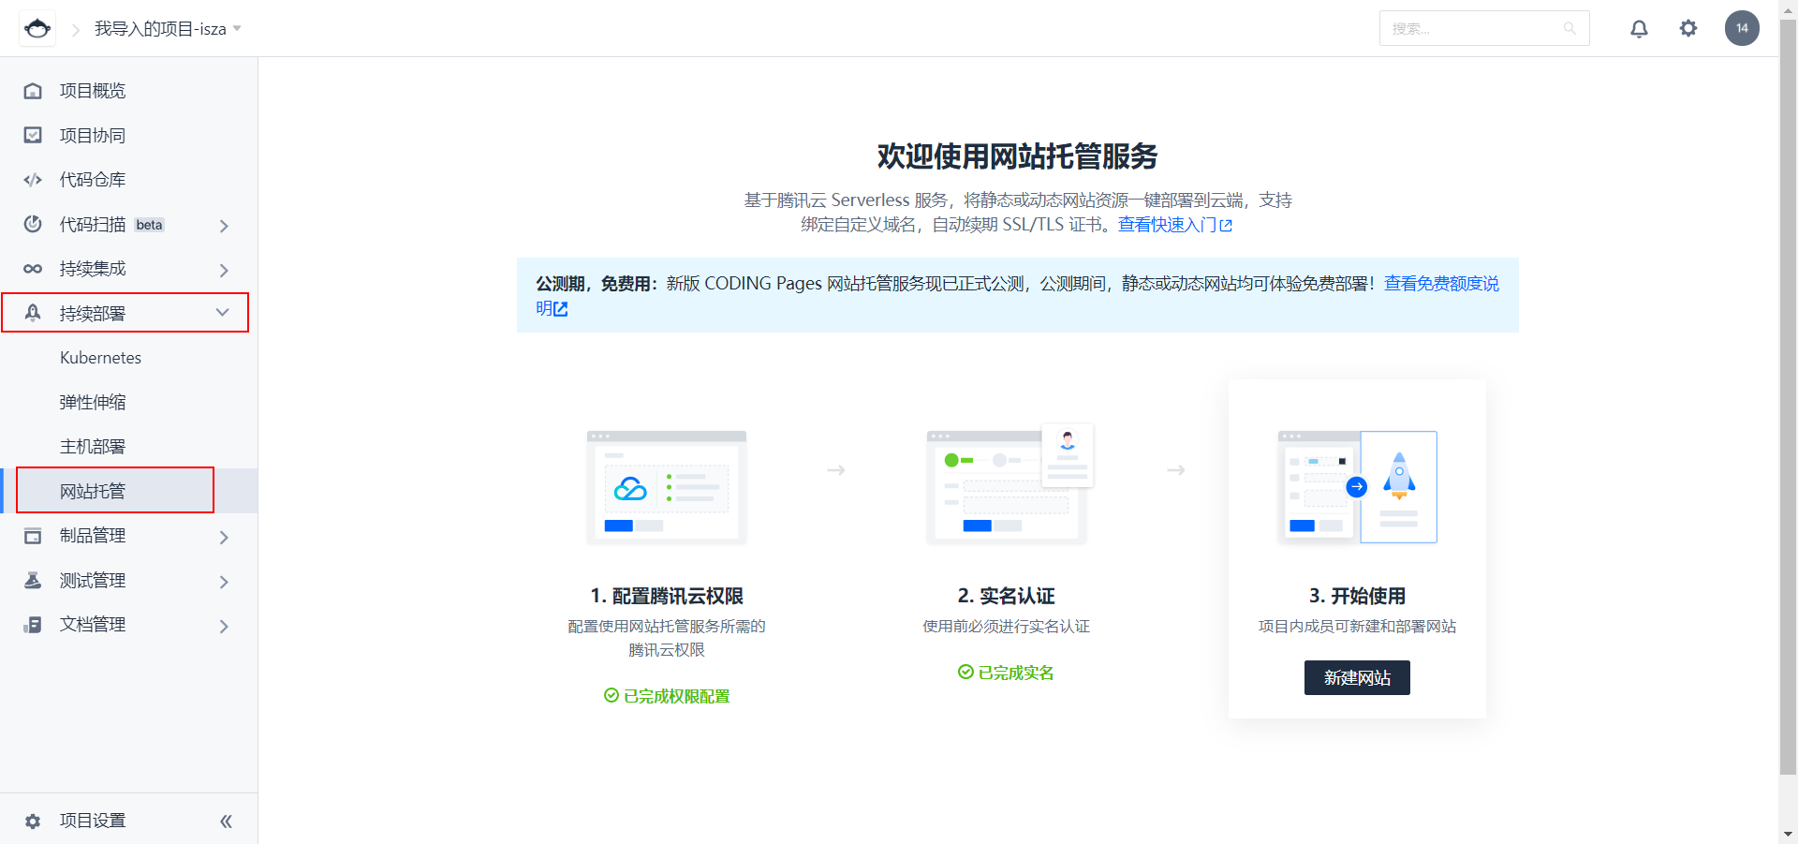1798x844 pixels.
Task: Click the scrollbar down arrow
Action: click(1788, 834)
